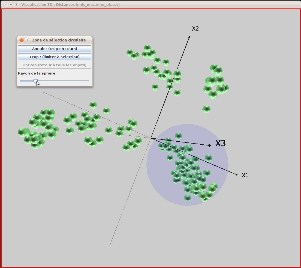Close the Zone de sélection circulaire dialog

pyautogui.click(x=22, y=40)
